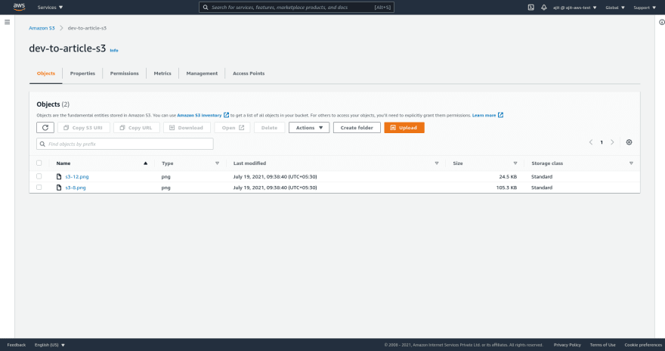This screenshot has width=665, height=351.
Task: Click the search magnifier in top search bar
Action: [206, 8]
